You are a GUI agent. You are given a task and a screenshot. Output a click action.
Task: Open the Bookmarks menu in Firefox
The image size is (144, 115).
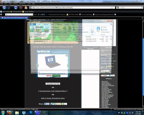pyautogui.click(x=22, y=4)
